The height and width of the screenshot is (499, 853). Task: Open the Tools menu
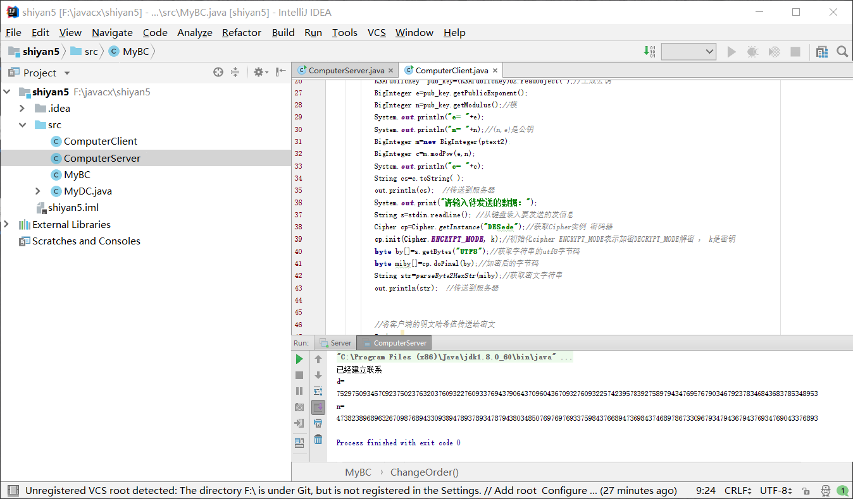[345, 33]
